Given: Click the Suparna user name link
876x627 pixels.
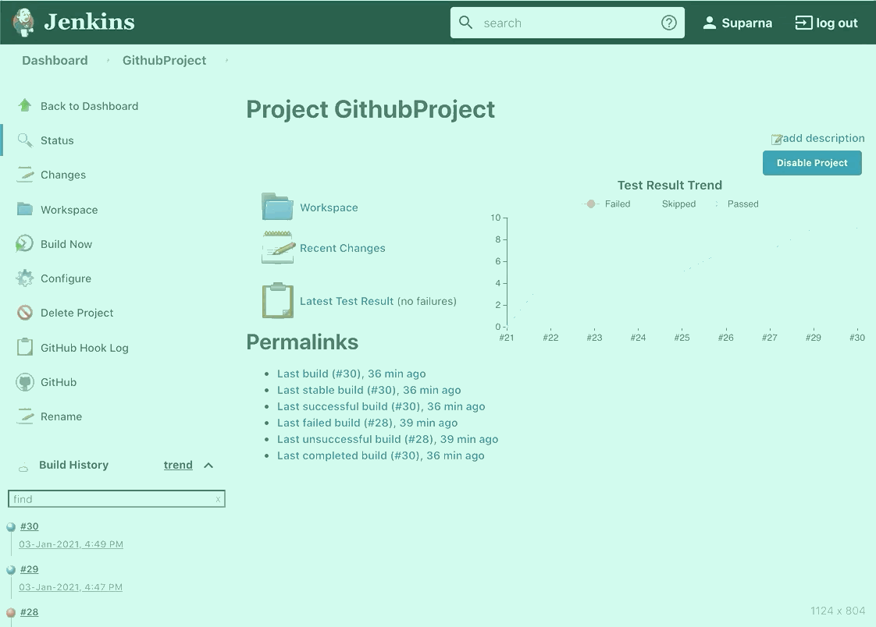Looking at the screenshot, I should click(747, 23).
